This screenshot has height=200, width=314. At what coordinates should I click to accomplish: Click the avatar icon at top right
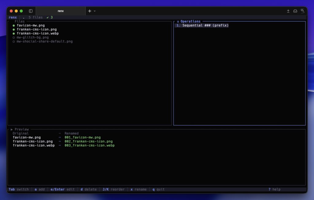[302, 11]
